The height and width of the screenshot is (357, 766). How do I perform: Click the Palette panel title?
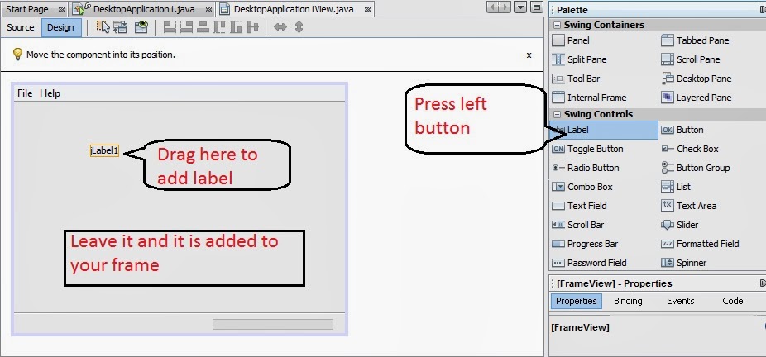tap(572, 10)
